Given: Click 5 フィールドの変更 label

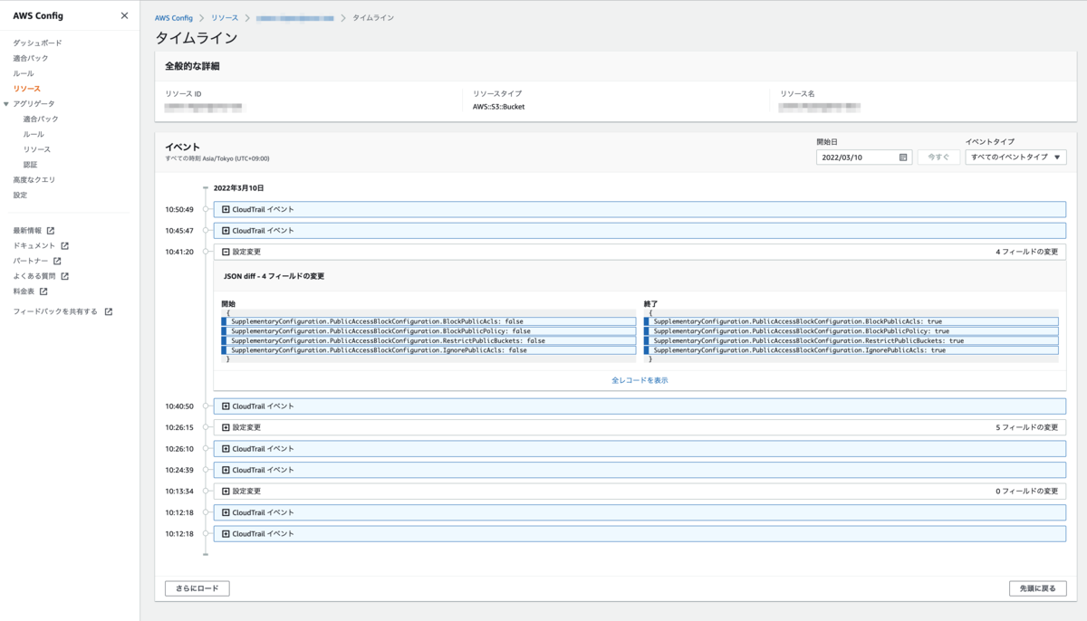Looking at the screenshot, I should click(x=1027, y=427).
